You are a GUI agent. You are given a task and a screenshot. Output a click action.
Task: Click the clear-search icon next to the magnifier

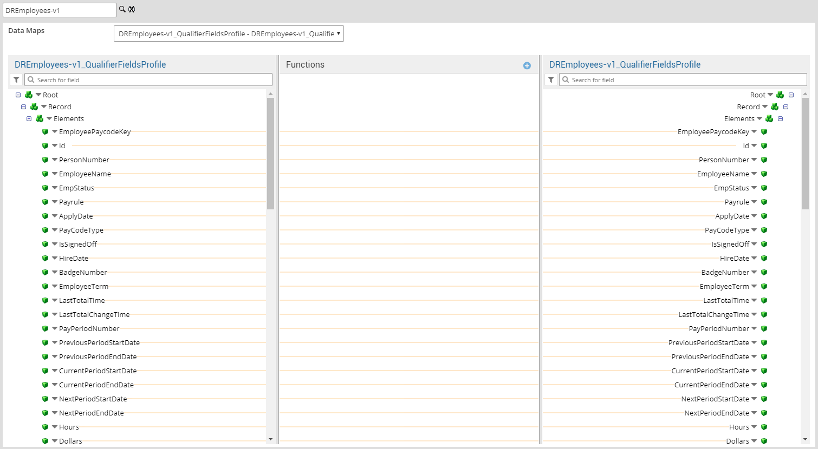131,9
